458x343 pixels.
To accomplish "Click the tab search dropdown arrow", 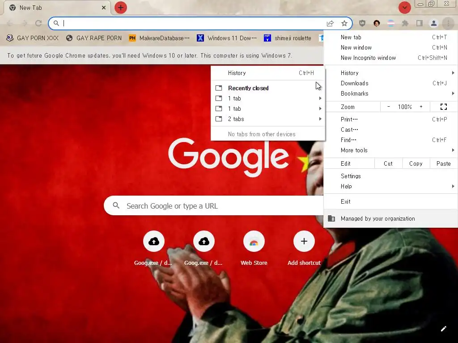I will point(404,8).
